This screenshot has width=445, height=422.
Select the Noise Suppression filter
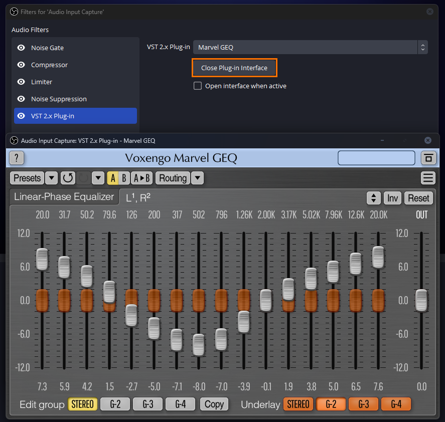(75, 99)
